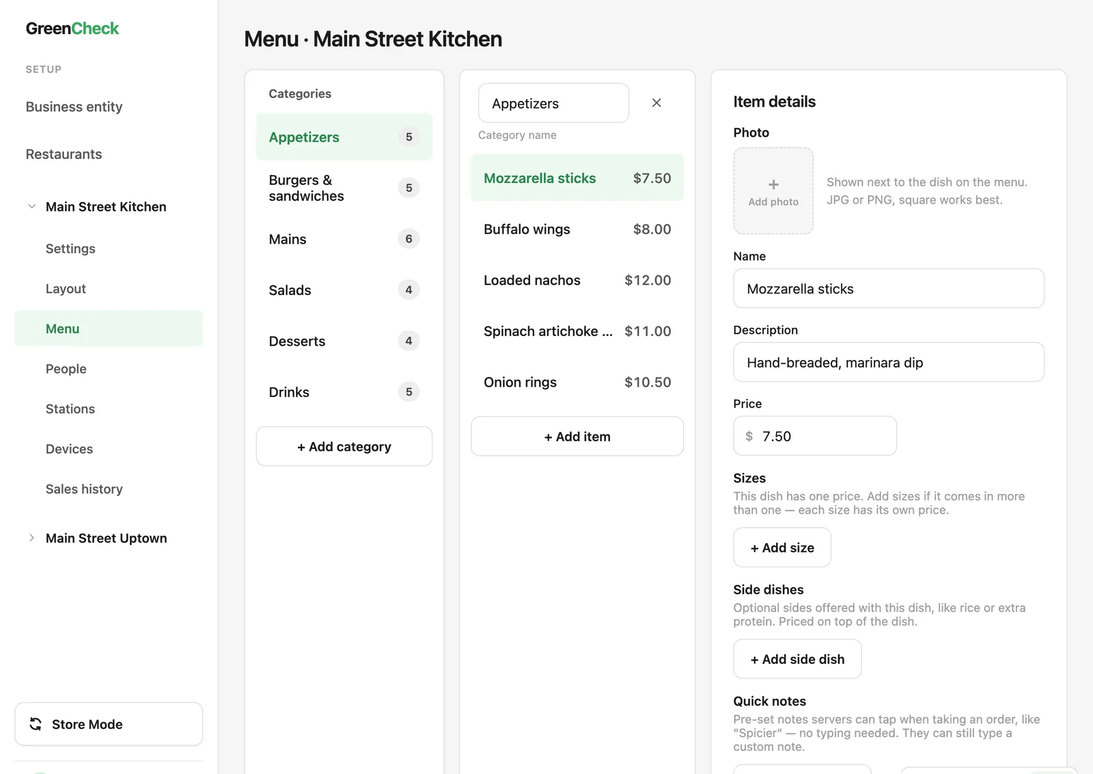Click the 4 count badge on Salads

click(x=409, y=290)
